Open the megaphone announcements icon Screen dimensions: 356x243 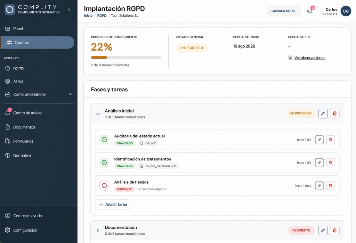(309, 11)
